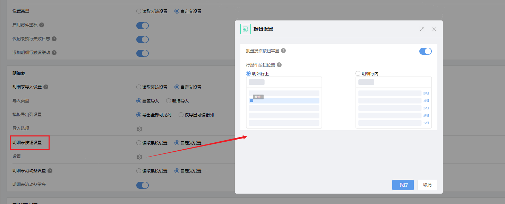The image size is (505, 204).
Task: Click the help icon next to 明细表滚动条设置
Action: click(x=50, y=171)
